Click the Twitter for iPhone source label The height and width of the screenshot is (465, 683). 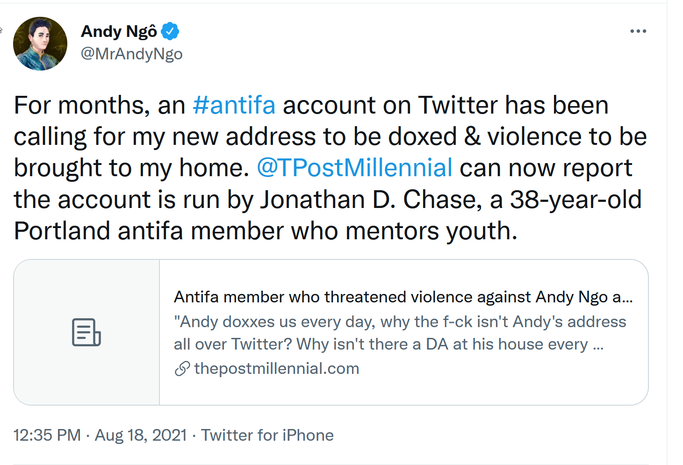click(267, 435)
